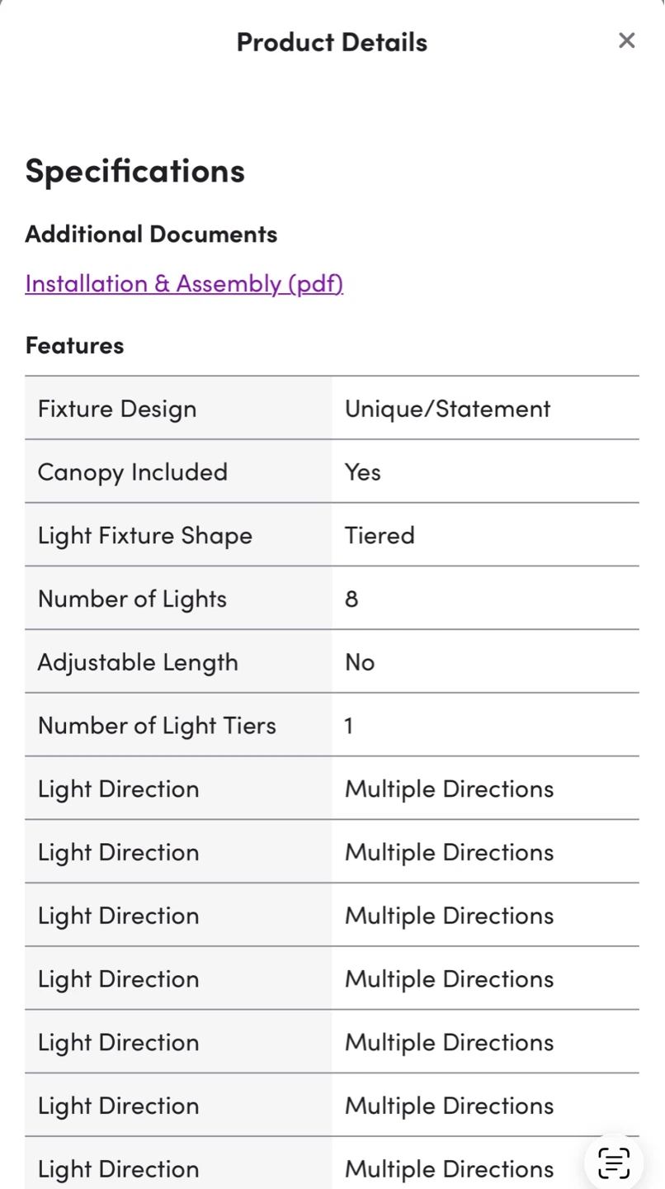Image resolution: width=665 pixels, height=1189 pixels.
Task: Click the Features section heading
Action: coord(74,345)
